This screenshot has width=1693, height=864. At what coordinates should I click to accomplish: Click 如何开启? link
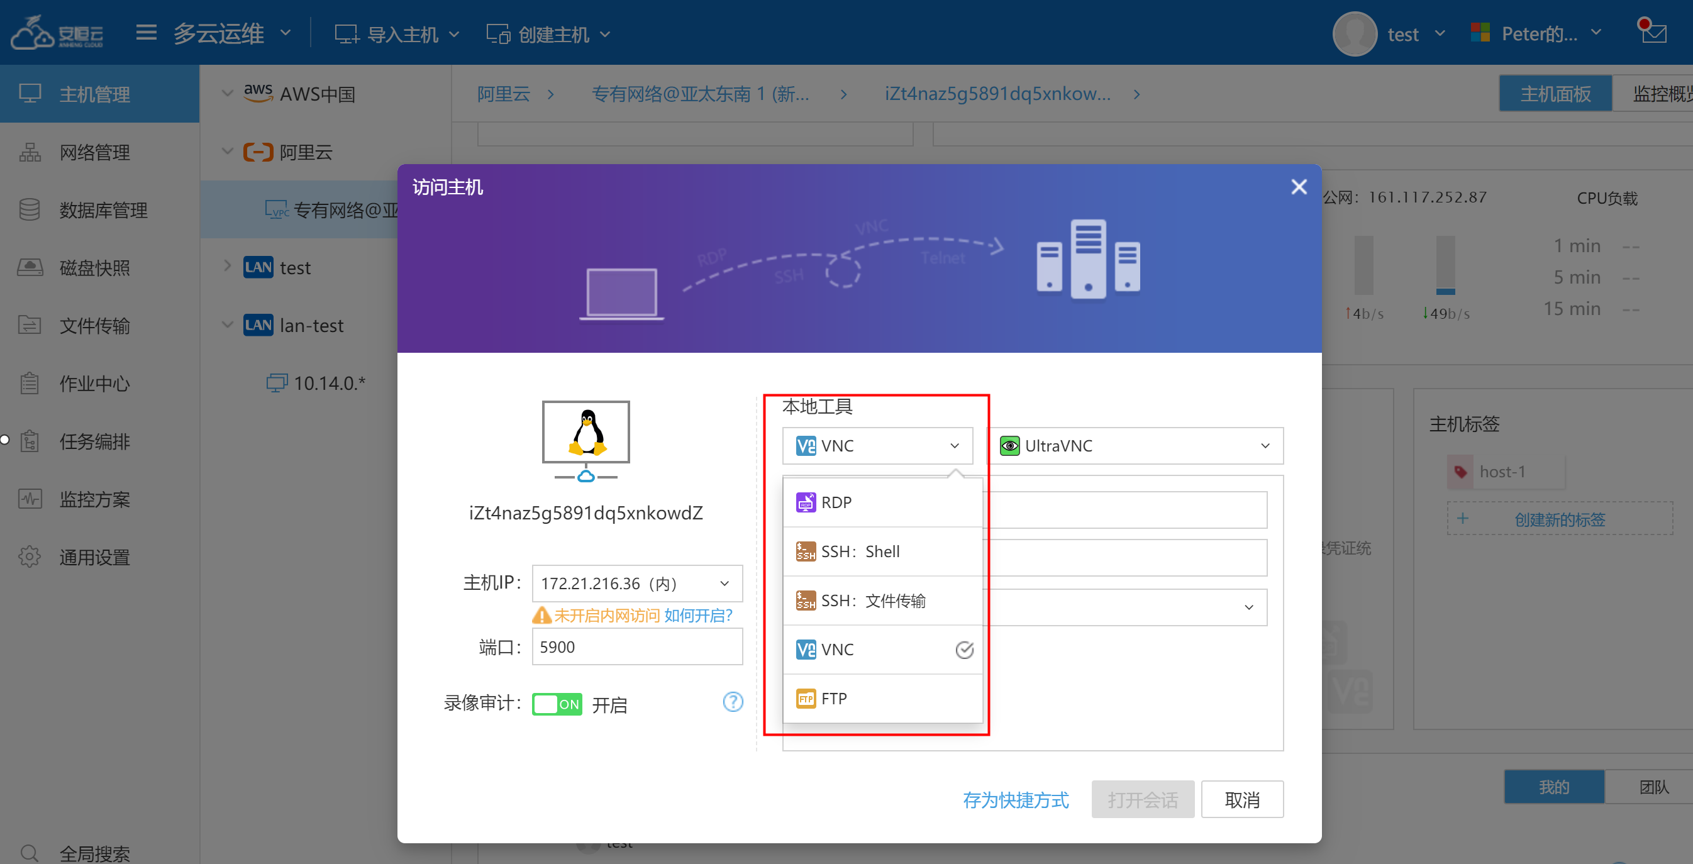click(698, 616)
